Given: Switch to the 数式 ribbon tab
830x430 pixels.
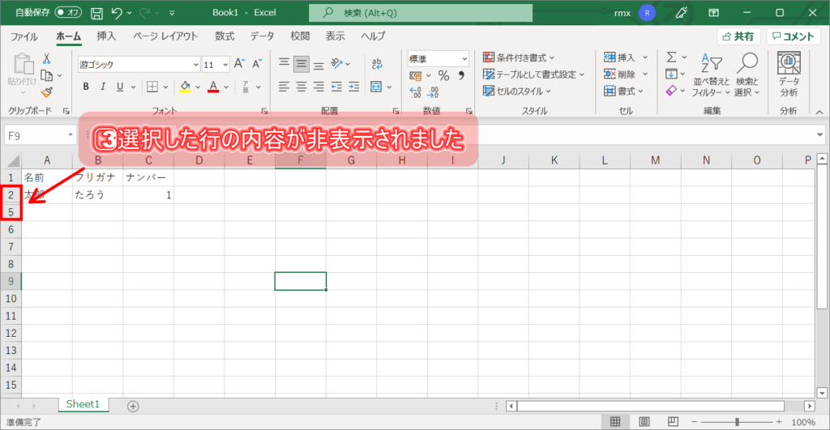Looking at the screenshot, I should pyautogui.click(x=225, y=36).
